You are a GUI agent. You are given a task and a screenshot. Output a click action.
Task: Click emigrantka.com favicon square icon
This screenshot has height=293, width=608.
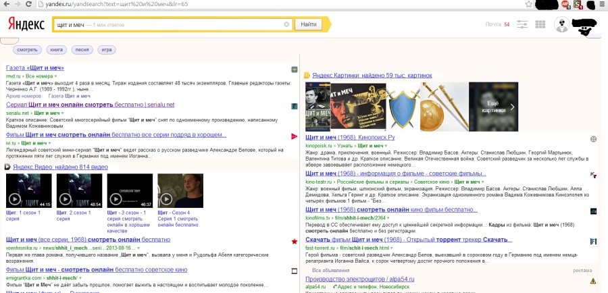[x=295, y=271]
